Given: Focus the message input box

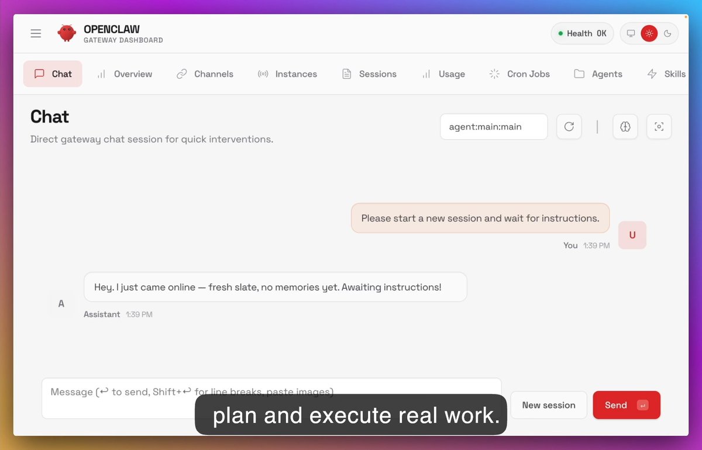Looking at the screenshot, I should tap(271, 398).
